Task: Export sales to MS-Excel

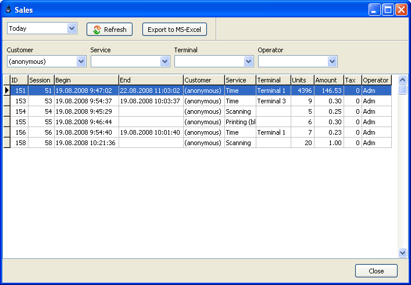Action: 174,30
